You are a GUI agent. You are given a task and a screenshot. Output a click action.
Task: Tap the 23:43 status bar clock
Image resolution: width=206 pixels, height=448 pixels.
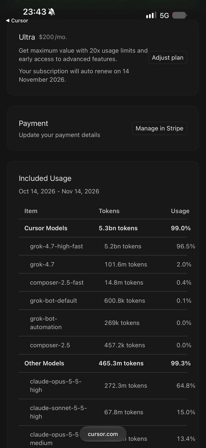tap(35, 12)
